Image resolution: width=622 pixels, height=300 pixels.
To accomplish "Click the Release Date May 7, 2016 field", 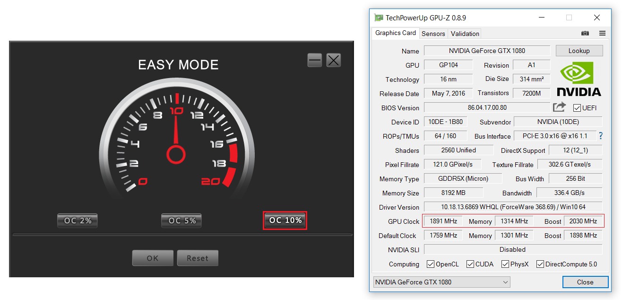I will (x=448, y=93).
